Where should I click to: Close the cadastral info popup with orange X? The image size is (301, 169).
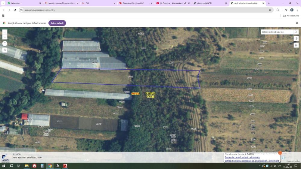[280, 153]
